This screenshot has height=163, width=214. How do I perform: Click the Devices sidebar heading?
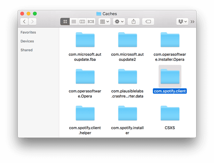tap(27, 41)
